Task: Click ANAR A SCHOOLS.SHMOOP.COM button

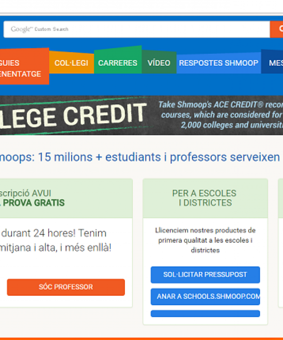Action: (x=205, y=297)
